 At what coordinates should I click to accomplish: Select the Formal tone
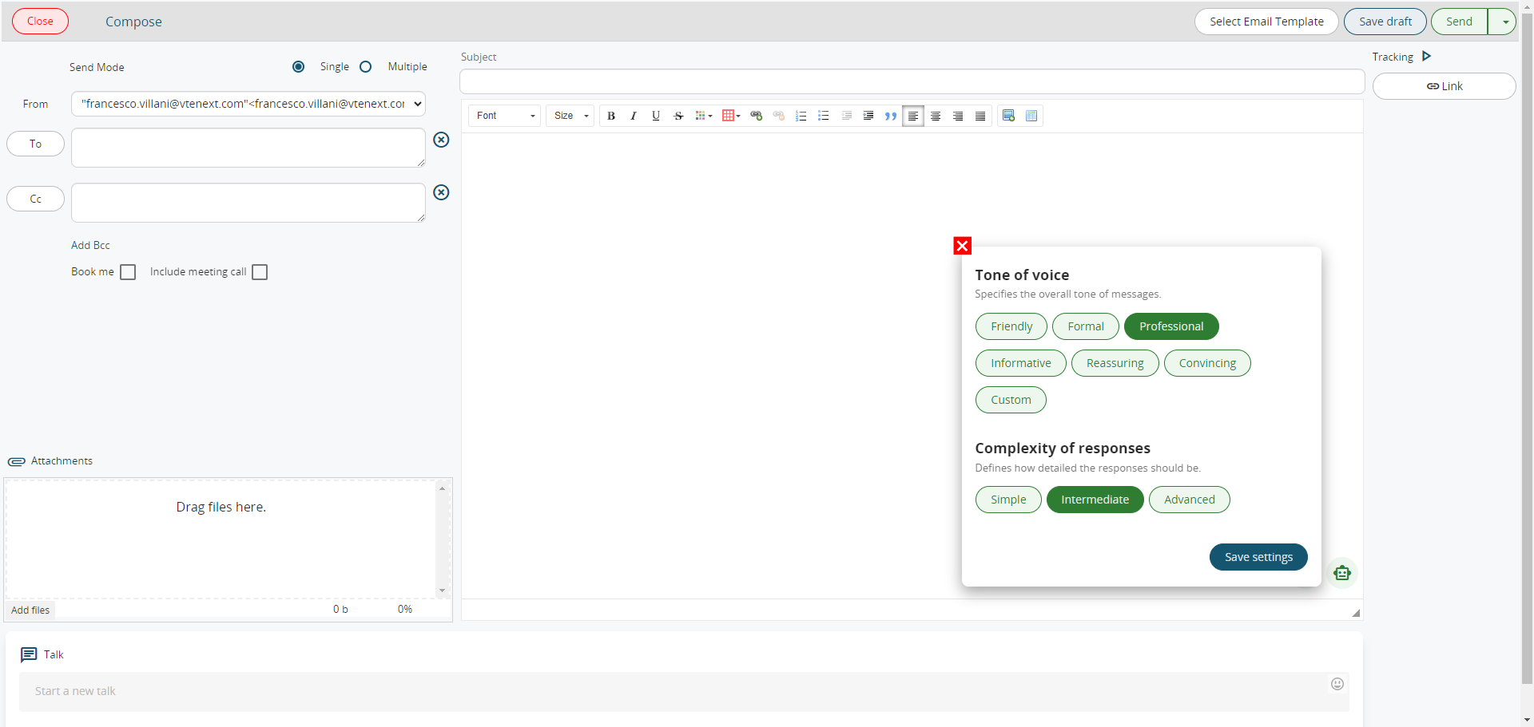click(1086, 326)
